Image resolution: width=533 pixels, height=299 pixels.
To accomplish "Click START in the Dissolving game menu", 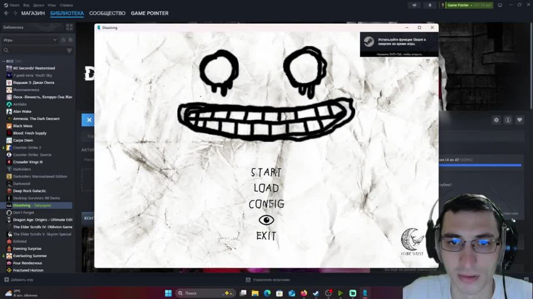I will point(266,173).
